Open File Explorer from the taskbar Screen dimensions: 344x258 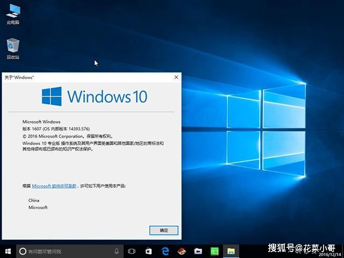point(231,251)
